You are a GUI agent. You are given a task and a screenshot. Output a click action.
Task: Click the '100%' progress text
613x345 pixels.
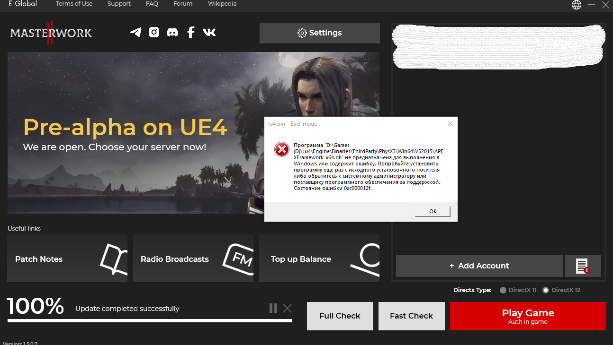(x=36, y=306)
